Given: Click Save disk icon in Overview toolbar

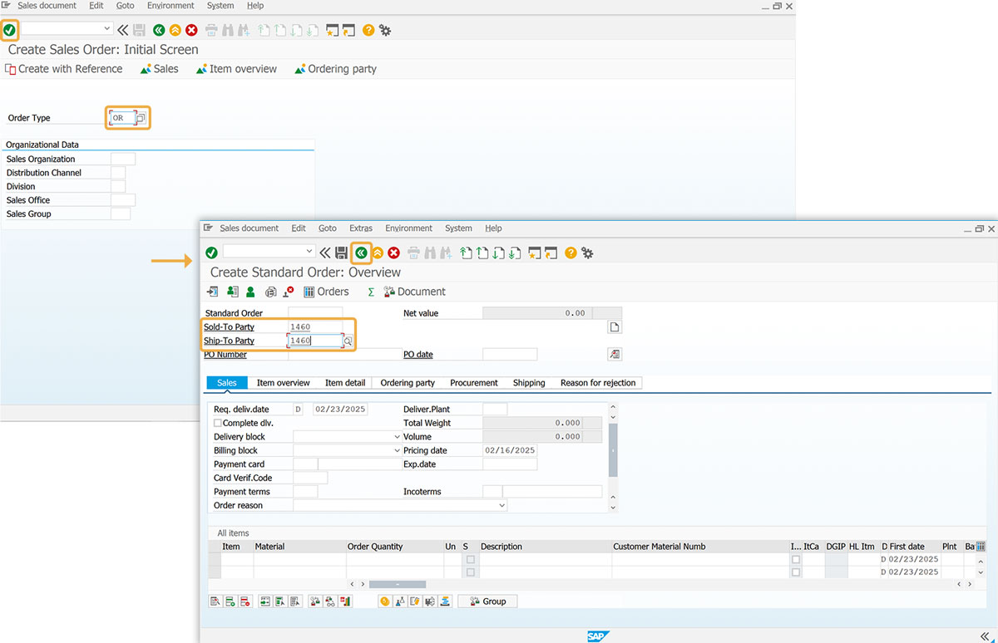Looking at the screenshot, I should [x=341, y=253].
